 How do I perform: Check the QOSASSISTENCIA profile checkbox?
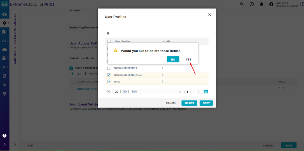(x=109, y=68)
